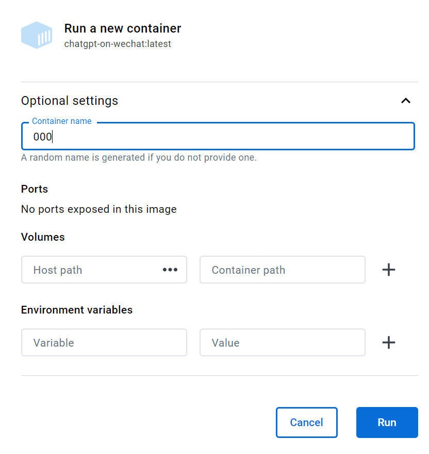Screen dimensions: 429x454
Task: Select the Container name input showing 000
Action: pyautogui.click(x=218, y=136)
